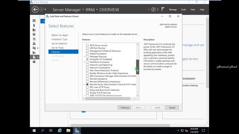Launch Internet Explorer from the taskbar
239x134 pixels.
click(60, 131)
